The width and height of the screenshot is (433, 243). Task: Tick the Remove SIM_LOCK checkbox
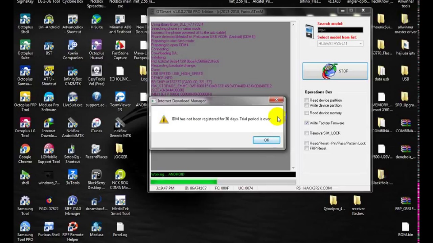(306, 133)
